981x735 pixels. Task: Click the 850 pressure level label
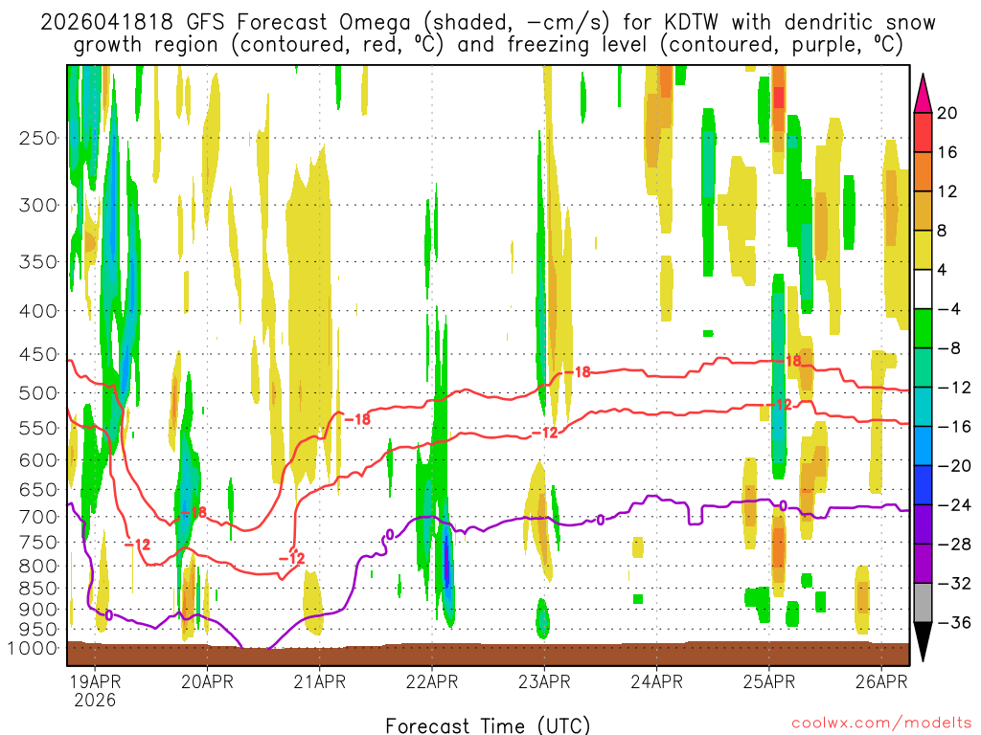pos(38,589)
